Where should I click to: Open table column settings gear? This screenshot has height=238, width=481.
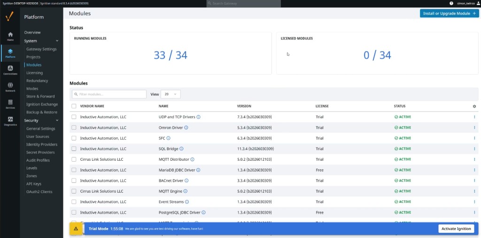coord(474,106)
